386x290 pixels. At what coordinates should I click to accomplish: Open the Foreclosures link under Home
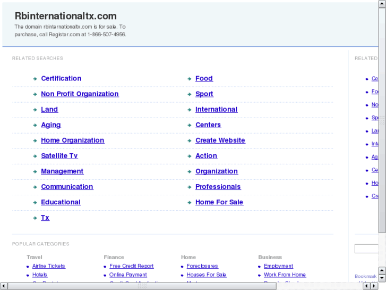202,266
